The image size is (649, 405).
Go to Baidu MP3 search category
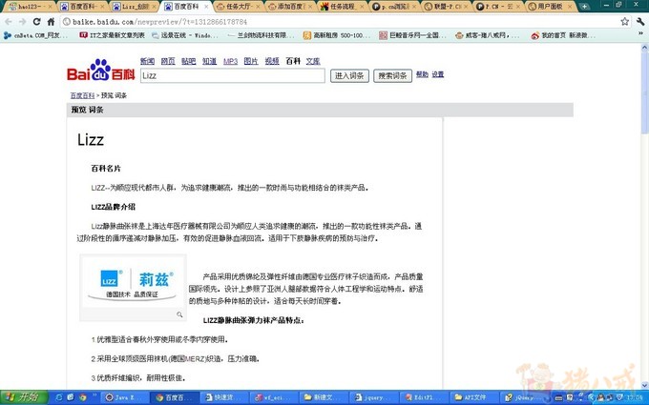click(x=231, y=61)
